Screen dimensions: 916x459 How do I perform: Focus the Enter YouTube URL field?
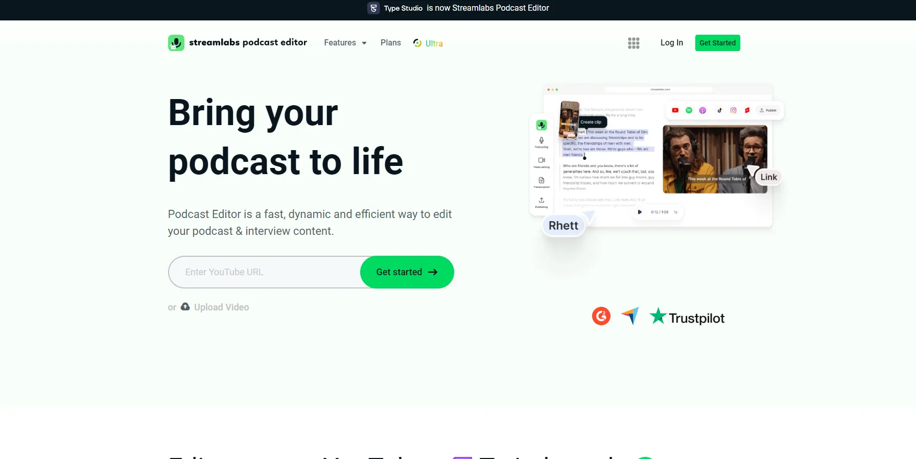[x=265, y=272]
